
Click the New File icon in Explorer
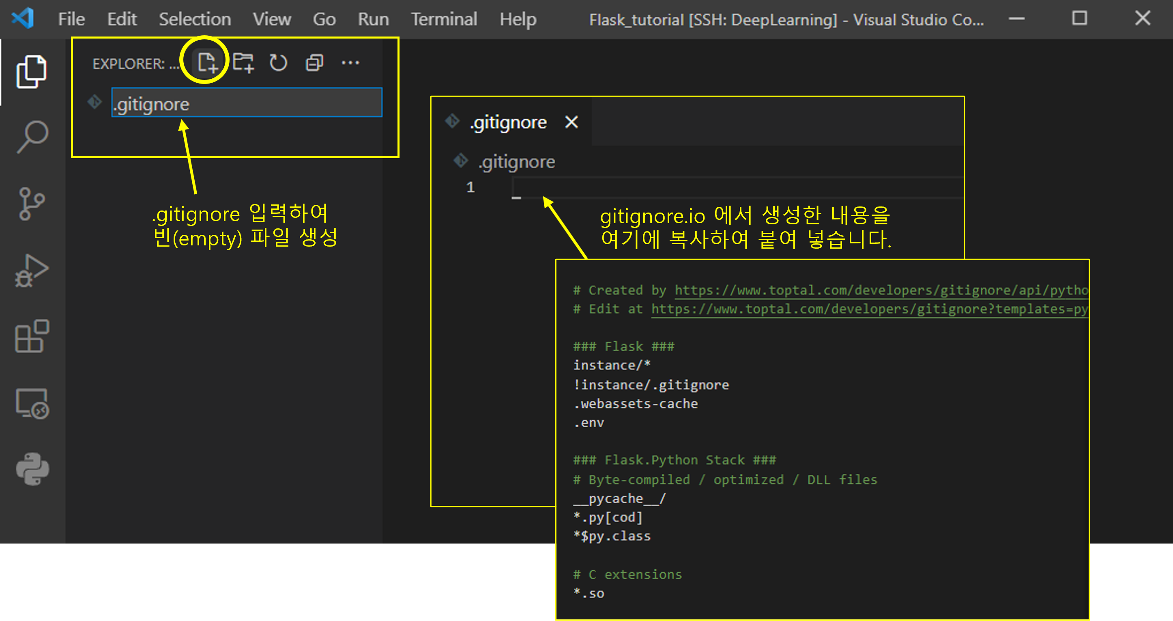tap(207, 62)
